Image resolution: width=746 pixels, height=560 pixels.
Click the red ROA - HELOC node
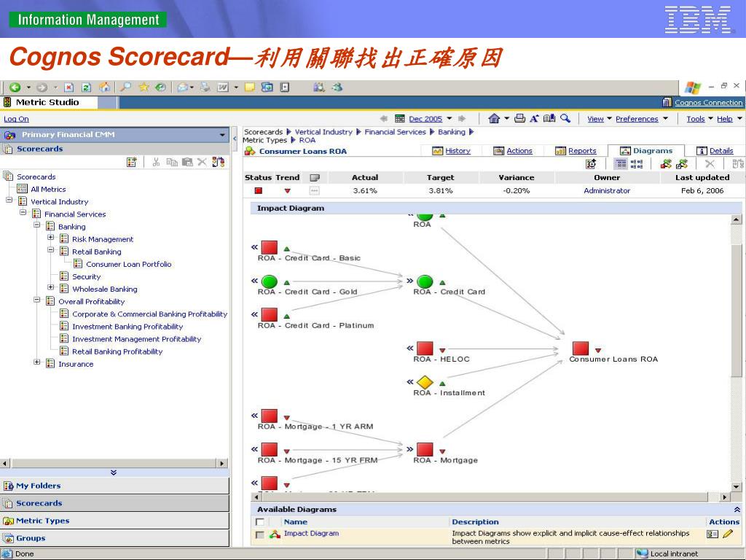click(x=425, y=348)
